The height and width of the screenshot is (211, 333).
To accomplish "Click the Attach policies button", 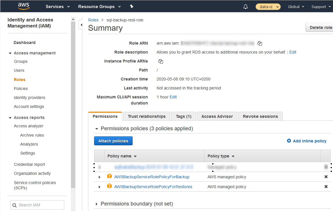I will click(113, 141).
